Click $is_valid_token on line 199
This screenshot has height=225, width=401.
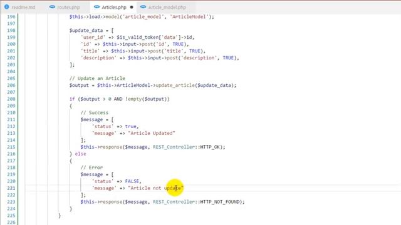click(138, 37)
